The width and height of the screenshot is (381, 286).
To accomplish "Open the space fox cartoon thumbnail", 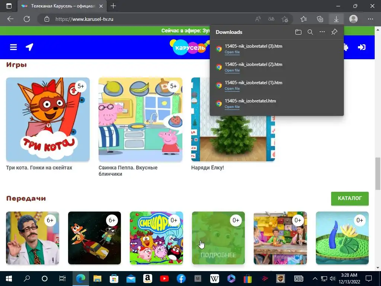I will [x=95, y=238].
